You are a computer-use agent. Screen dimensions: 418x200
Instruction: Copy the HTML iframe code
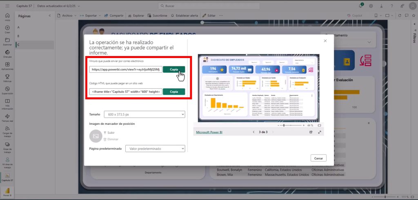(174, 92)
